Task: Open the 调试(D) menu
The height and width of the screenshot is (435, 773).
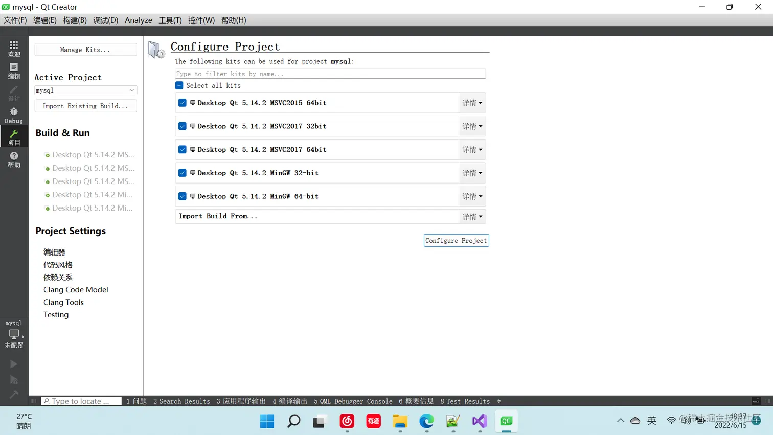Action: pos(106,20)
